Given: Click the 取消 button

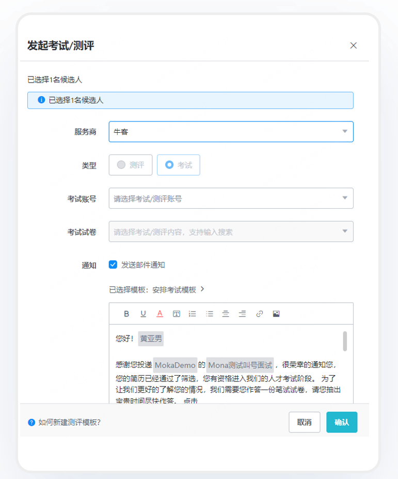Looking at the screenshot, I should pyautogui.click(x=304, y=422).
